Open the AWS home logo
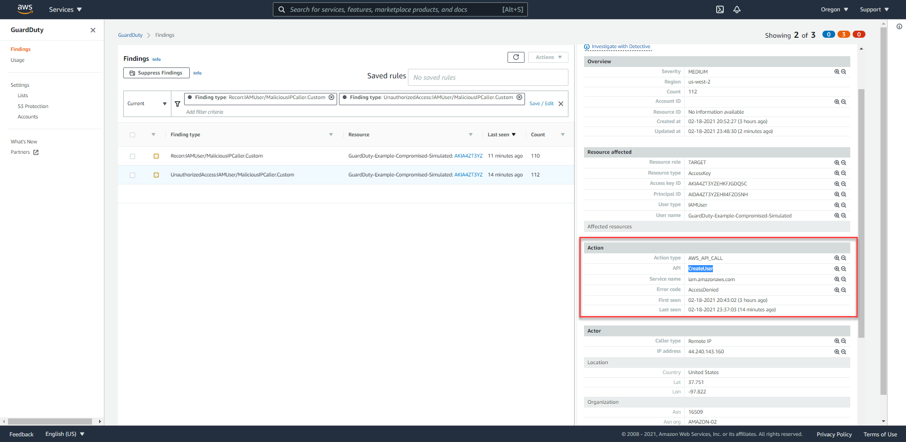The image size is (906, 442). coord(25,9)
